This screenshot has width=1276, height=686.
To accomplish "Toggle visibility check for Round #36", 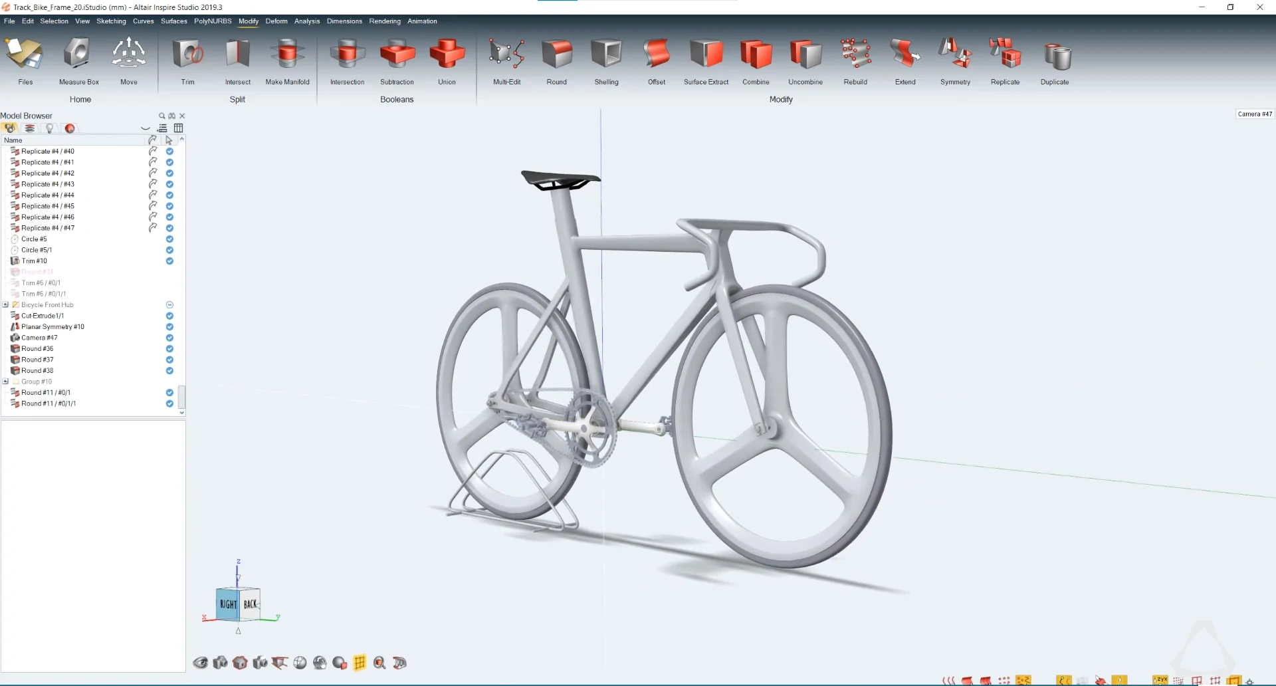I will [169, 348].
